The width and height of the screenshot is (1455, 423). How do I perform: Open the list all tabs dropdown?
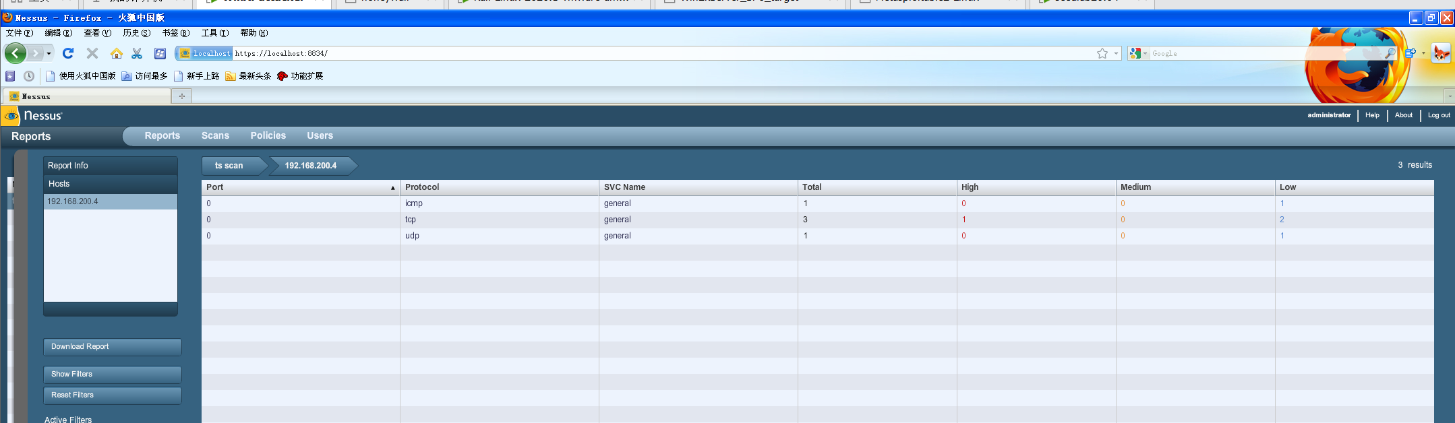tap(1449, 96)
